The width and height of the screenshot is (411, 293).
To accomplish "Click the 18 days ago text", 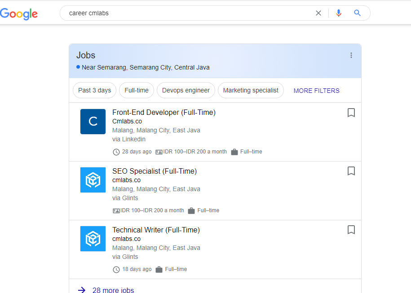I will 137,269.
